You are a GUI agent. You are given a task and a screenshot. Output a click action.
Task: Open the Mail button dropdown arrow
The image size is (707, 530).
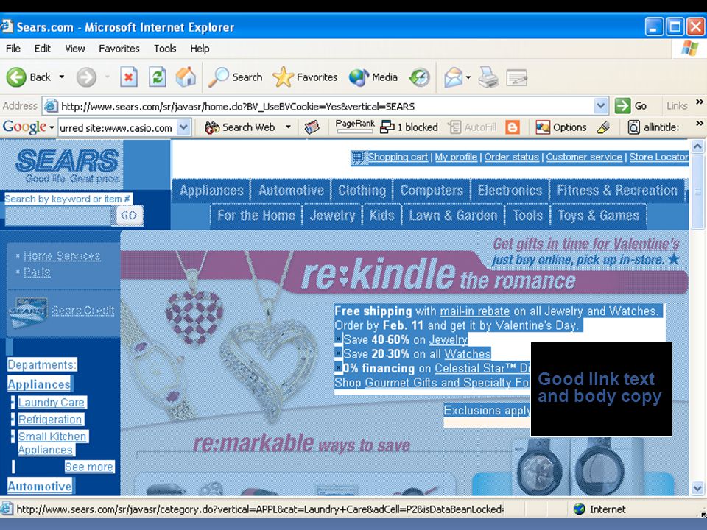click(x=468, y=77)
